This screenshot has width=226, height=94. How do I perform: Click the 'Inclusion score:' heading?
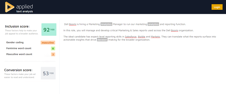pyautogui.click(x=17, y=26)
